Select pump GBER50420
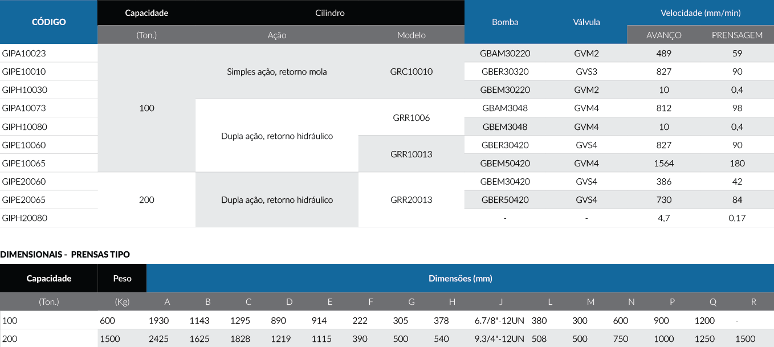This screenshot has width=774, height=347. (505, 200)
